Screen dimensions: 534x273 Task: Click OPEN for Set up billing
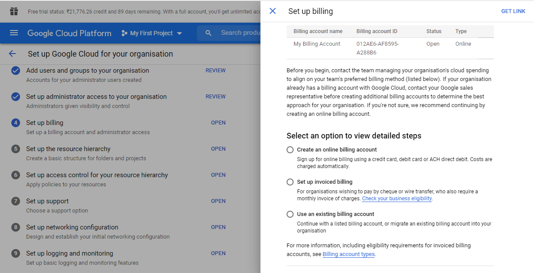218,123
